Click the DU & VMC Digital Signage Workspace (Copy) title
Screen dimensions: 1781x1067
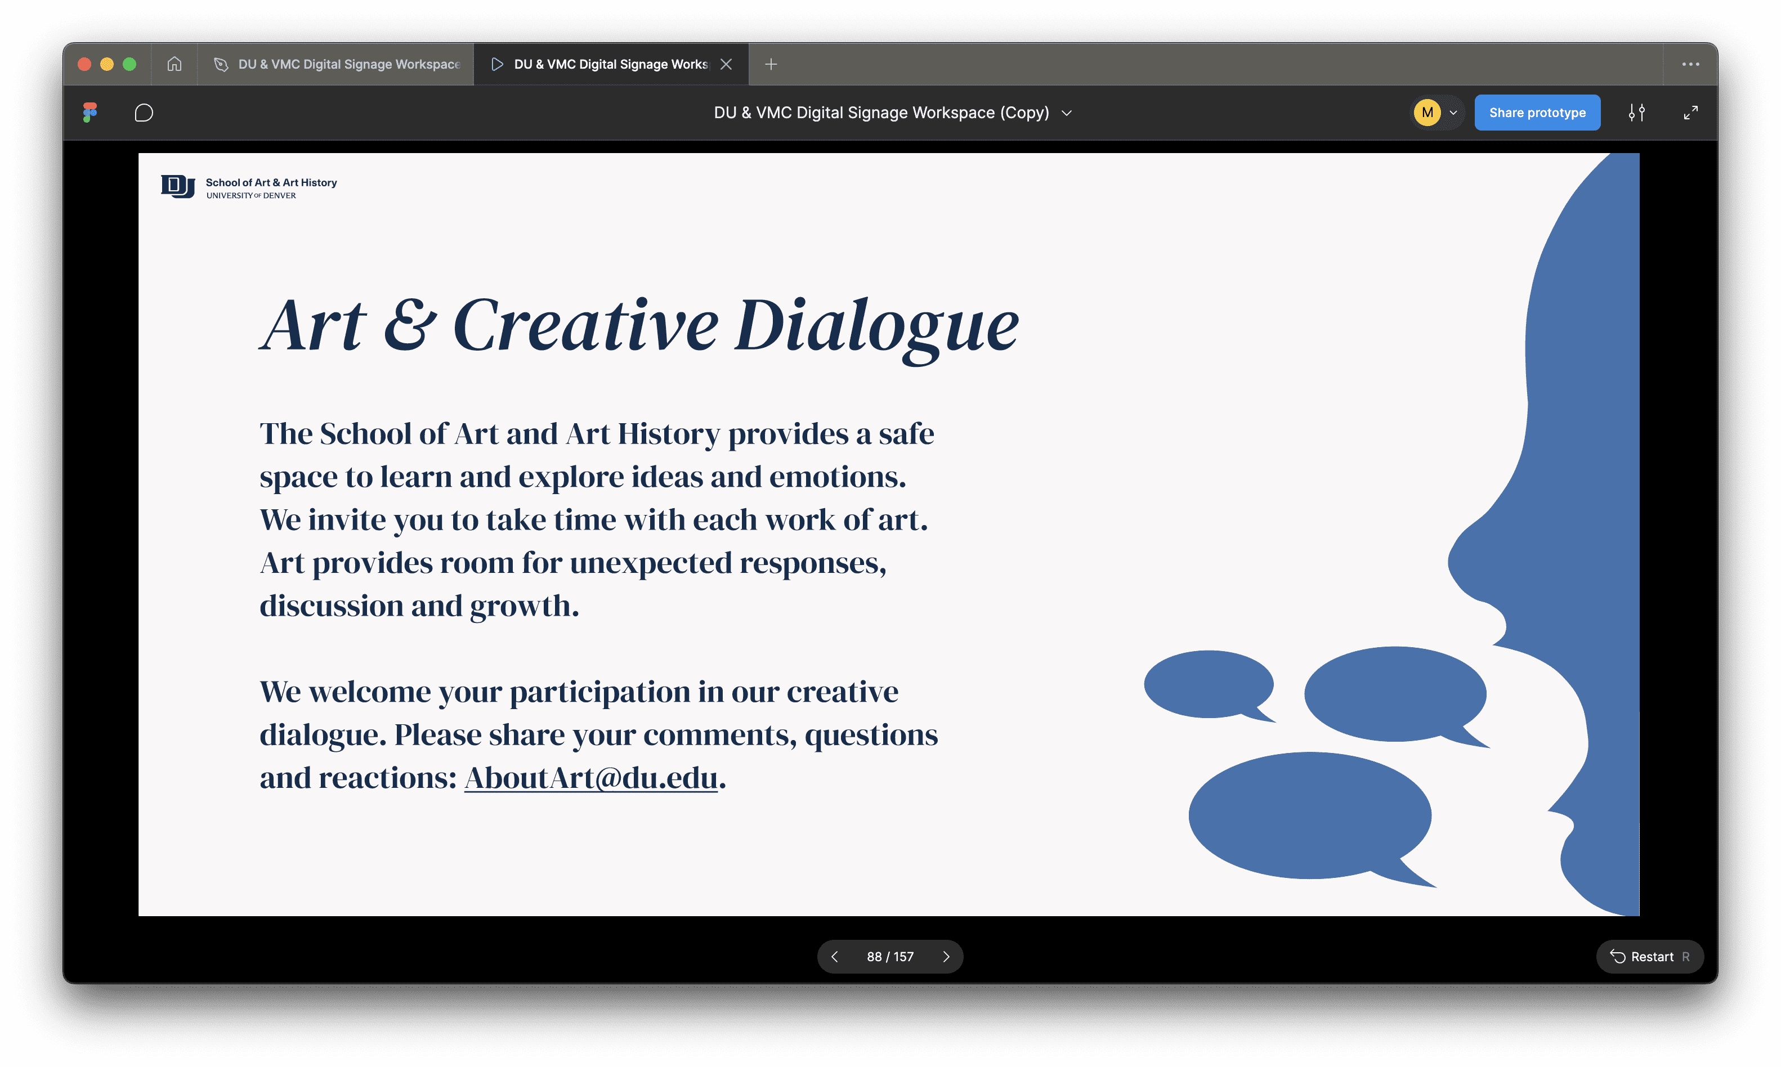[881, 113]
